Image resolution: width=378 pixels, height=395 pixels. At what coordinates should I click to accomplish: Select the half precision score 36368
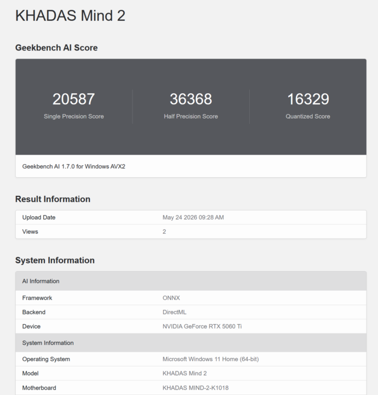191,99
